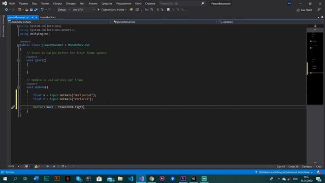
Task: Click the split editor icon above the scrollbar
Action: 315,26
